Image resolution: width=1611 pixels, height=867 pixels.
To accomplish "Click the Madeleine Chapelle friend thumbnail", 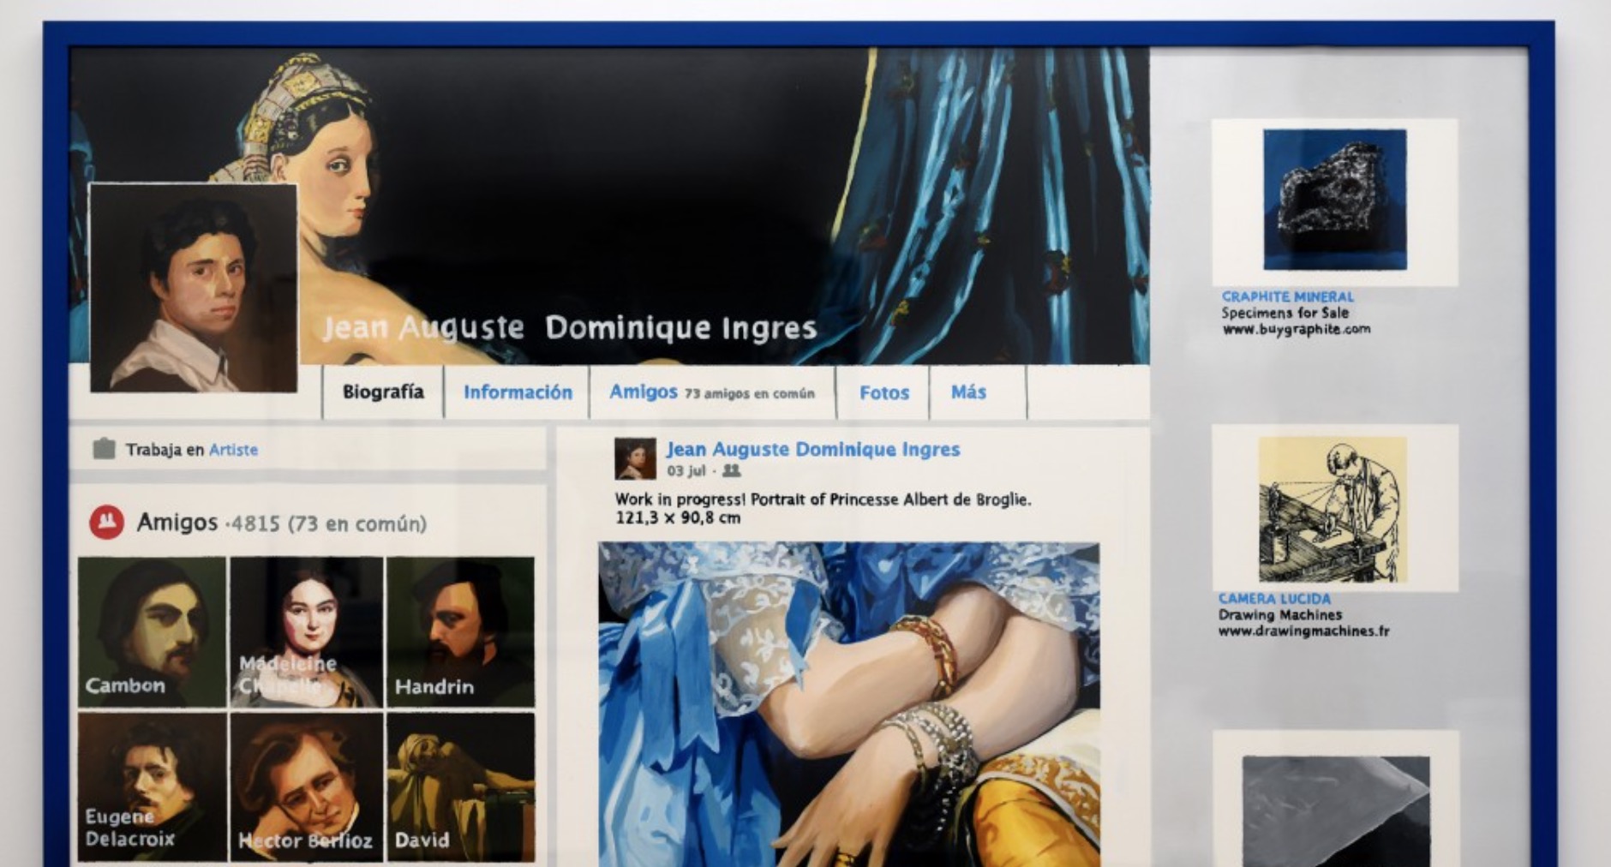I will pyautogui.click(x=306, y=631).
